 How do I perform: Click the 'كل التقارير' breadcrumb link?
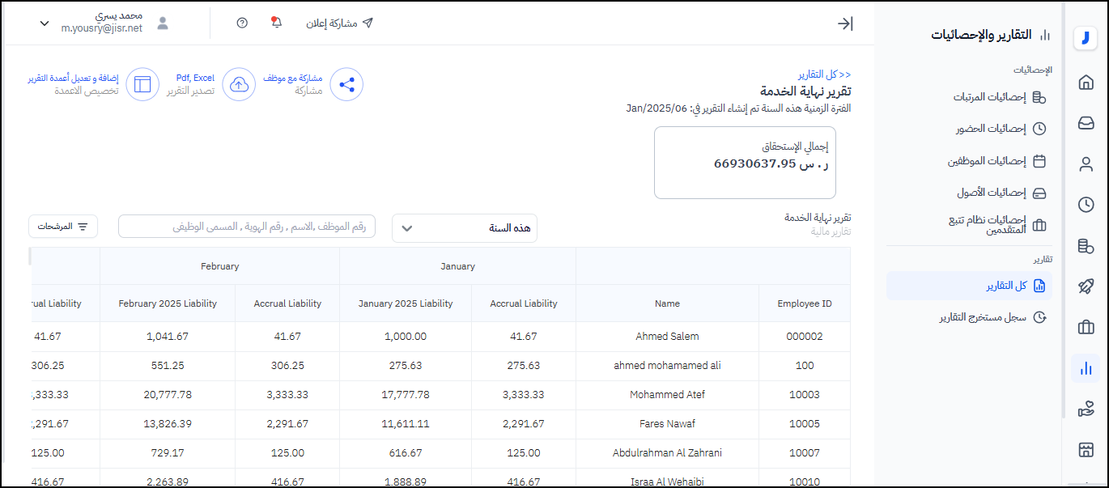[x=824, y=74]
